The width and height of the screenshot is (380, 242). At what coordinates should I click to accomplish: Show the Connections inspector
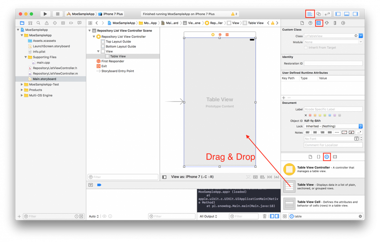pyautogui.click(x=343, y=23)
